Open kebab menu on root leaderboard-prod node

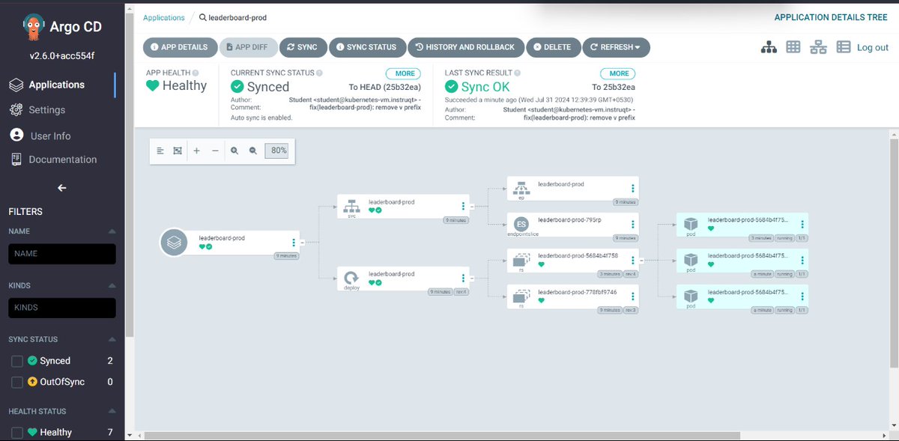tap(293, 243)
